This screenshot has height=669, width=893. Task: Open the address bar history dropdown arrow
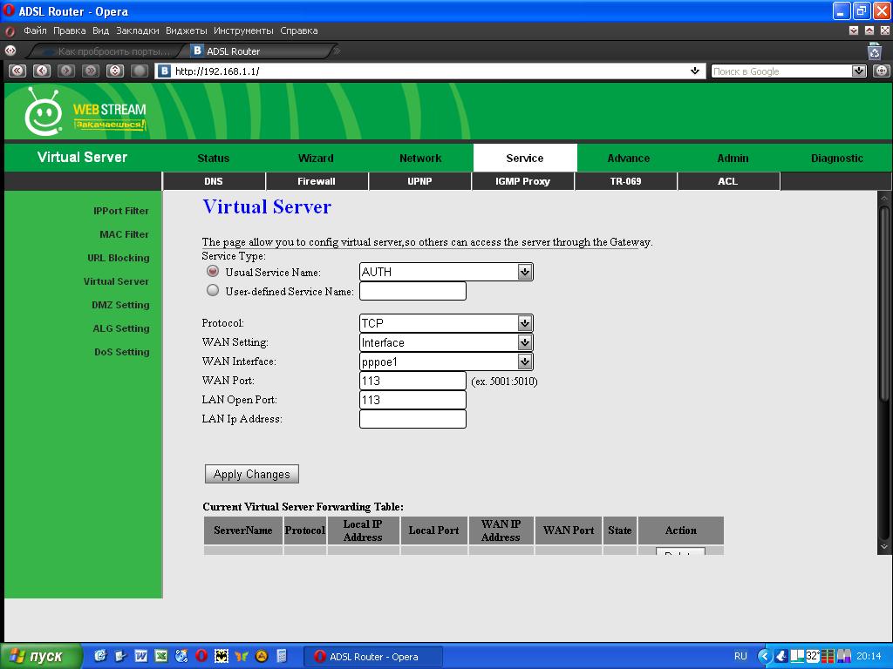pos(695,71)
